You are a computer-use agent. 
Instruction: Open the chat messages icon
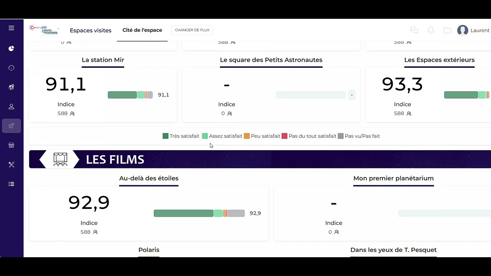tap(414, 30)
